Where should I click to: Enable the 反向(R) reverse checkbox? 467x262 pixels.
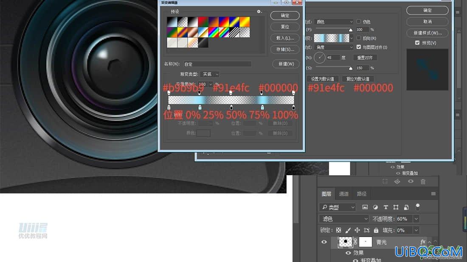(x=359, y=38)
